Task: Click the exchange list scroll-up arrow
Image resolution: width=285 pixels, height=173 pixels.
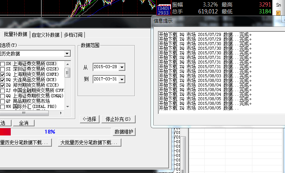Action: click(68, 63)
